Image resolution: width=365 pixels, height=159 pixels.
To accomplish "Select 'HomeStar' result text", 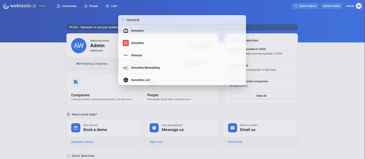I will pyautogui.click(x=137, y=43).
